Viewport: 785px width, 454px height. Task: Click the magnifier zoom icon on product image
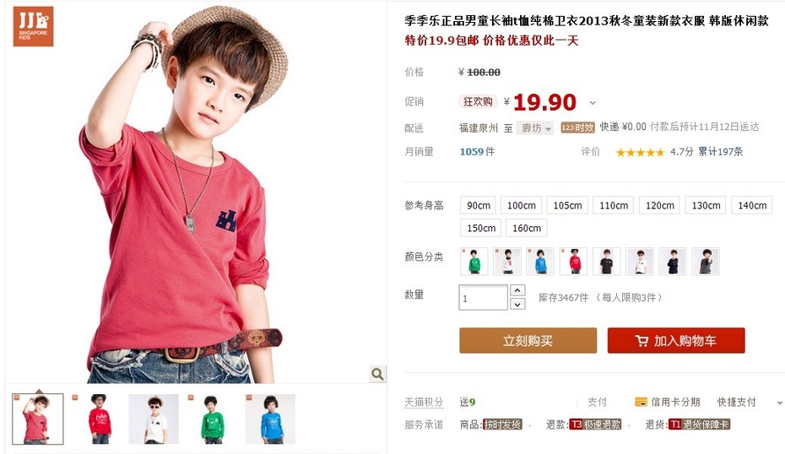click(x=377, y=374)
